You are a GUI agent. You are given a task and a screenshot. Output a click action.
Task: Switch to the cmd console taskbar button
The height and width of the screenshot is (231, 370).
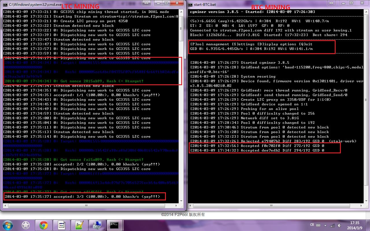point(115,225)
